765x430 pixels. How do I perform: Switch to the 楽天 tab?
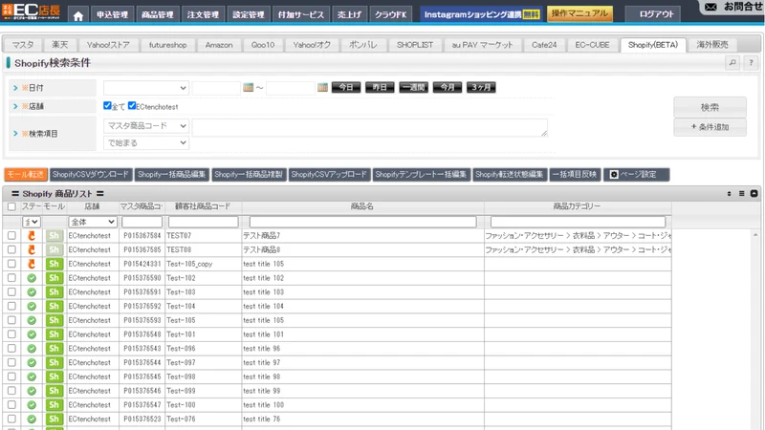[x=60, y=45]
